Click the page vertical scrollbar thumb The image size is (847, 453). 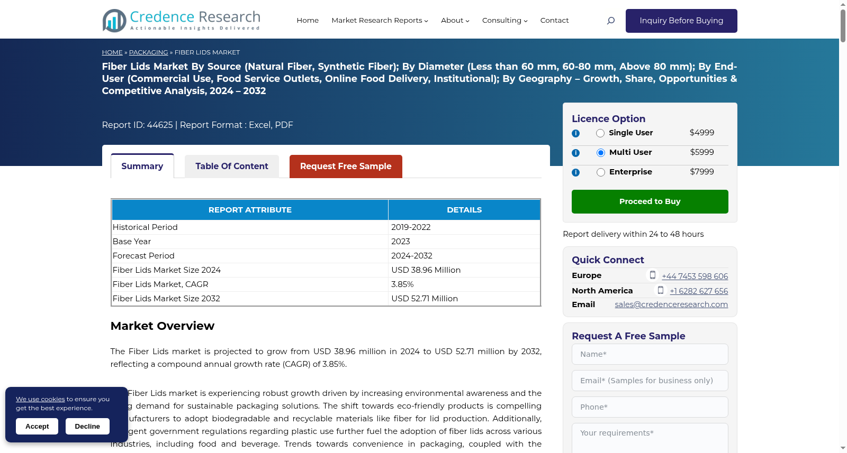pyautogui.click(x=843, y=25)
